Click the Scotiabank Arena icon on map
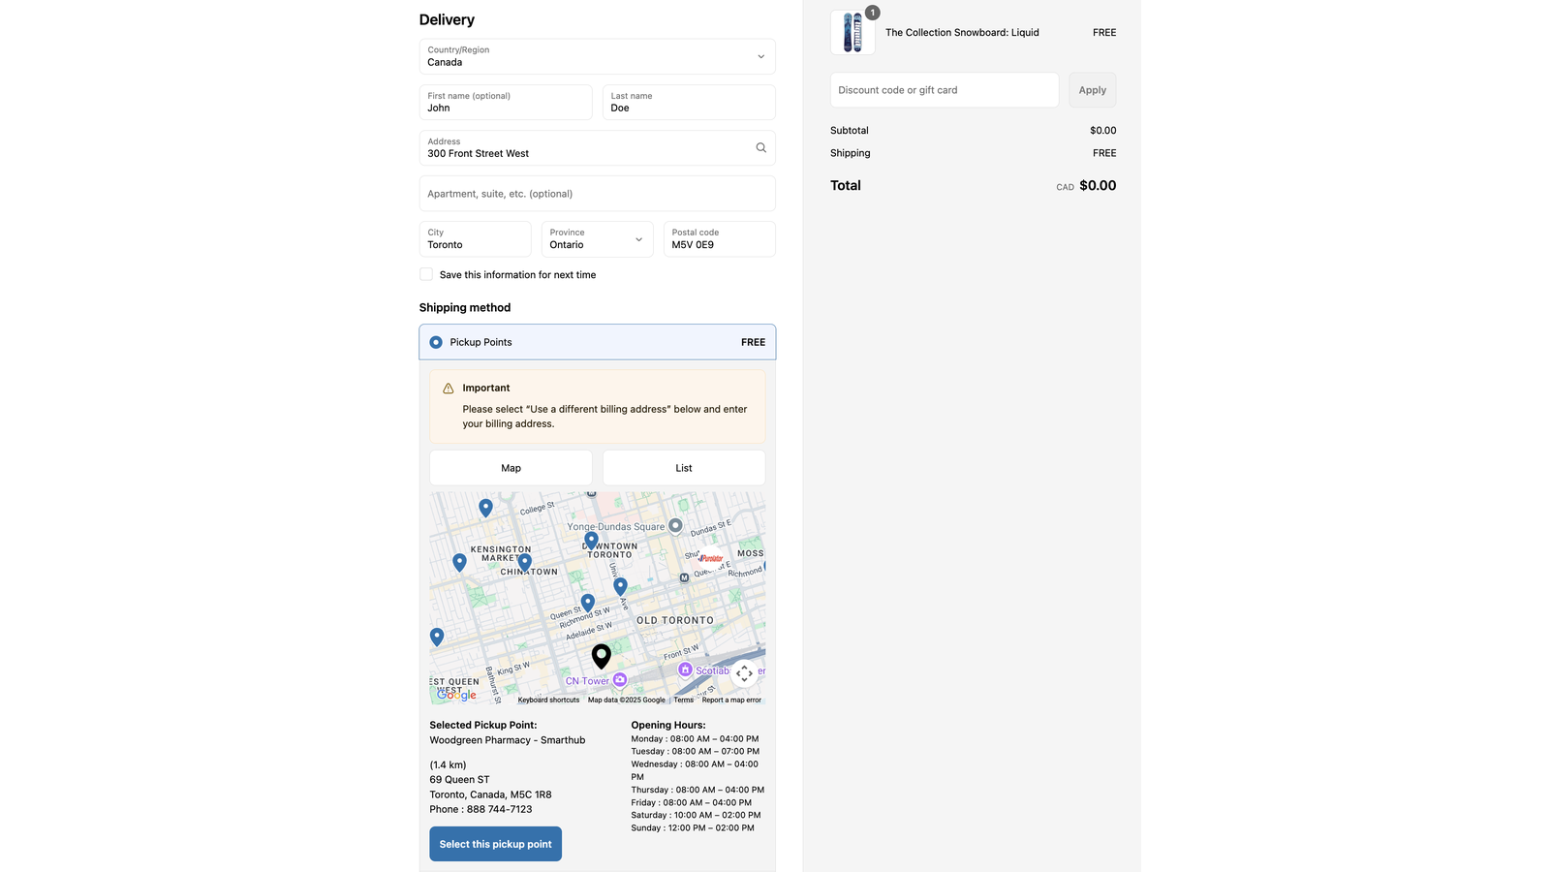 click(x=686, y=670)
